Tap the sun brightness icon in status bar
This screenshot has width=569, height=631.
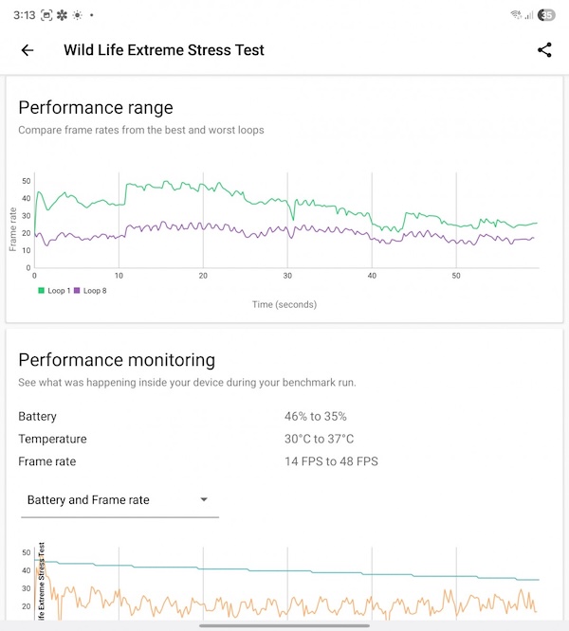[x=77, y=16]
